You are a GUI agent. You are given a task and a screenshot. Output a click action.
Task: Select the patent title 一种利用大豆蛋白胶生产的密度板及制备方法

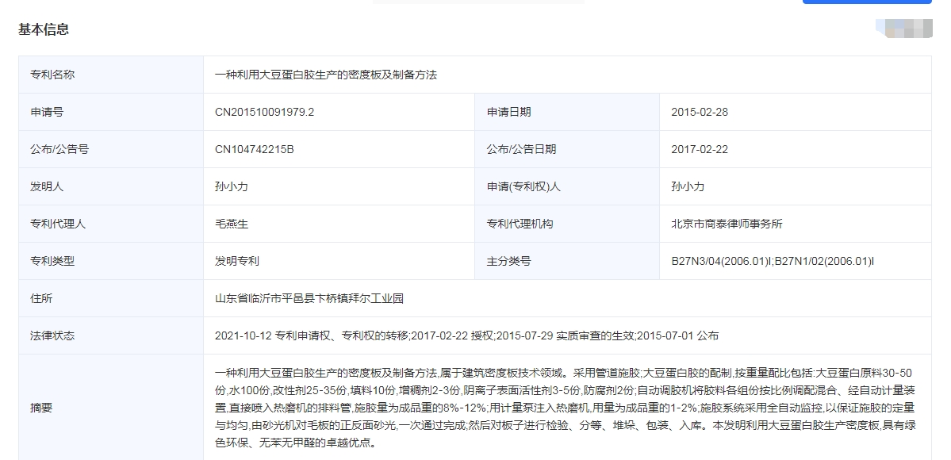(x=325, y=75)
